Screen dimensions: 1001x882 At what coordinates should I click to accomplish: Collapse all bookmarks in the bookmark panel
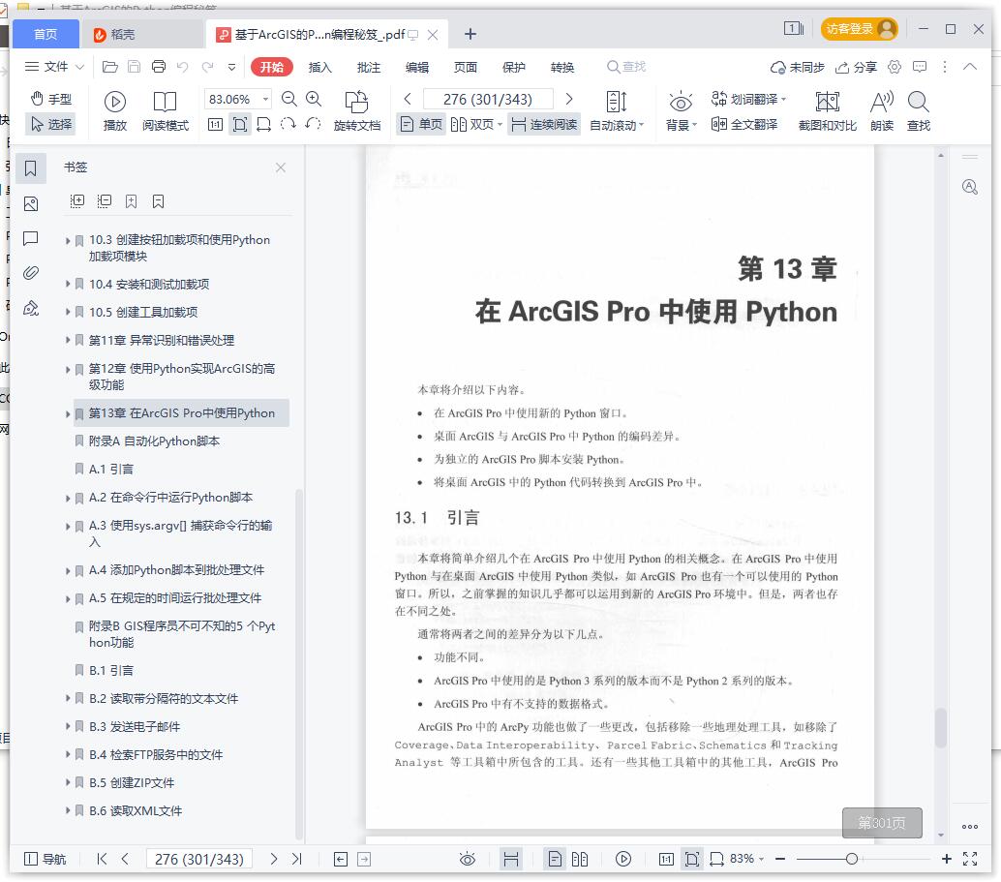point(104,201)
